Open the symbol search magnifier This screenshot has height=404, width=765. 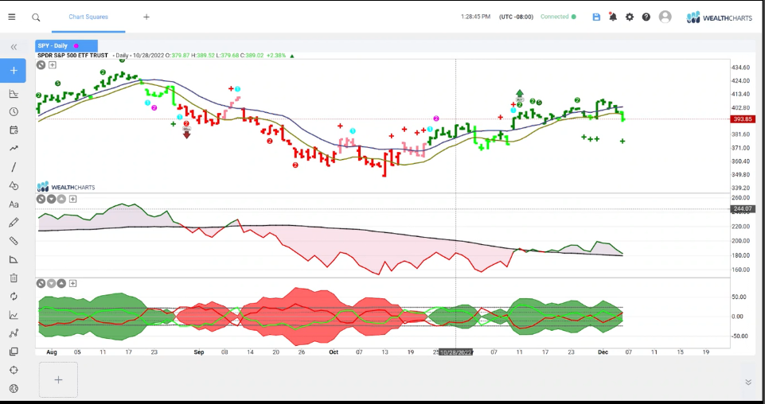tap(36, 17)
